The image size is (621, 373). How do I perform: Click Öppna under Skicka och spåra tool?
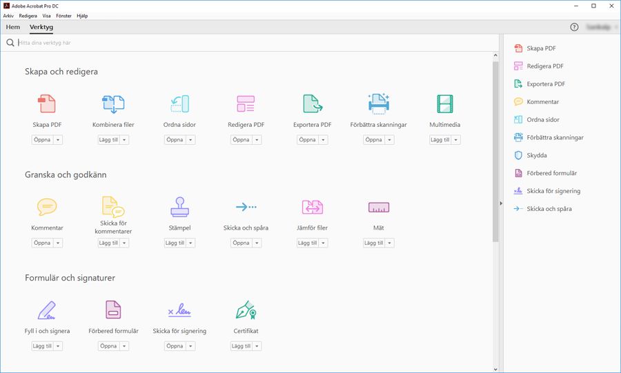[241, 243]
